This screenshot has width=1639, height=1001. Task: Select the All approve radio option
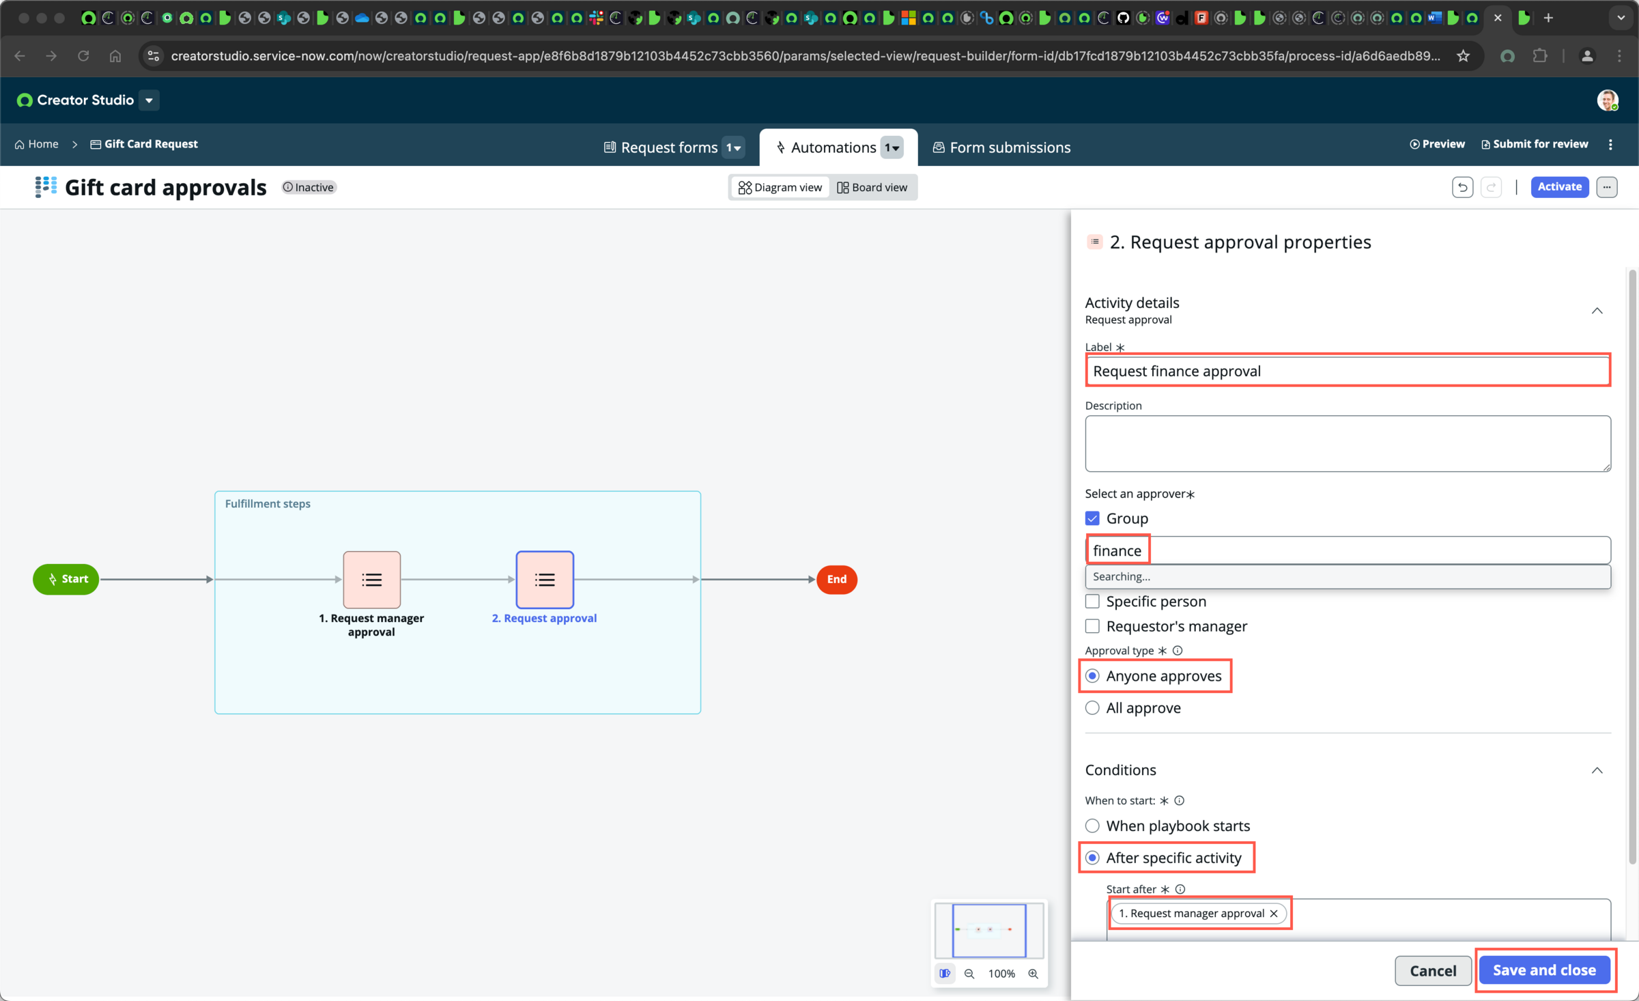[1092, 708]
